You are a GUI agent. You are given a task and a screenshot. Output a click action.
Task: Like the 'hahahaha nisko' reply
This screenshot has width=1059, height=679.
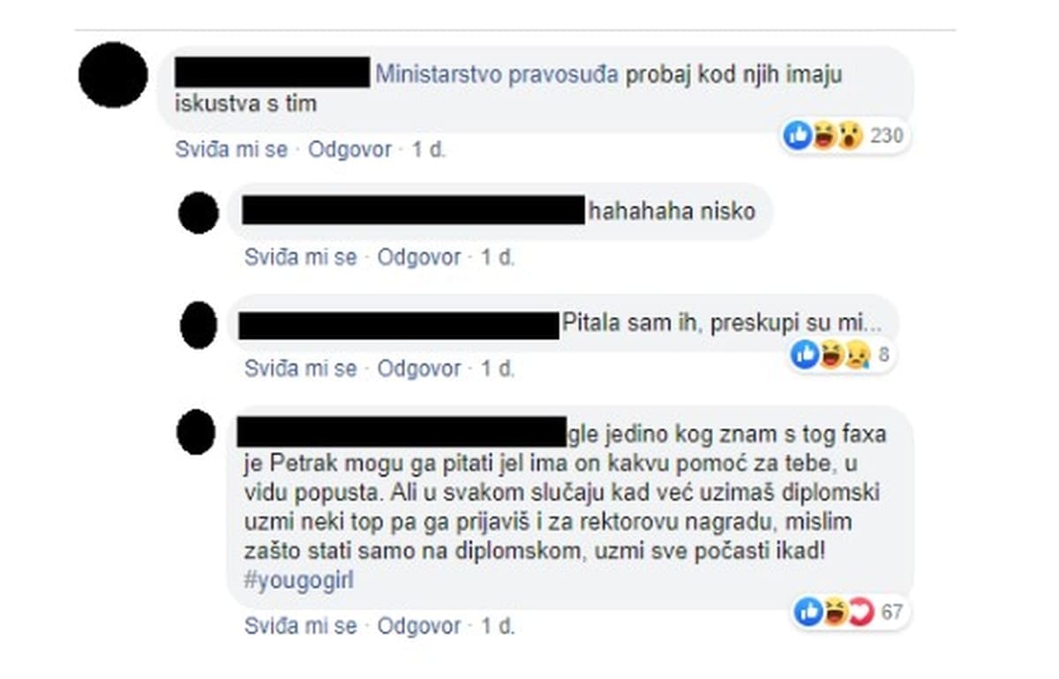pyautogui.click(x=301, y=258)
